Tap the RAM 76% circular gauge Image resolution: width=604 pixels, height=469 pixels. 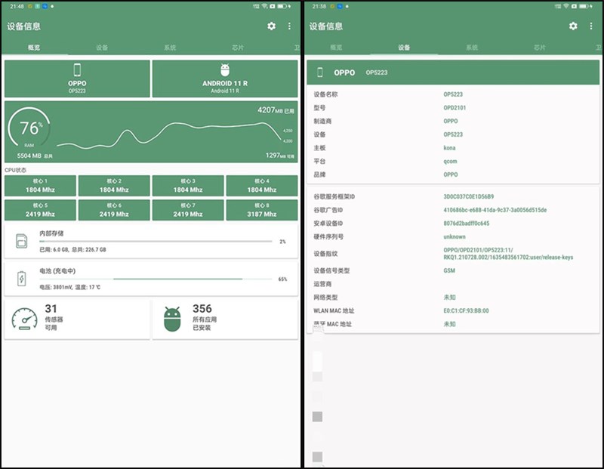pos(29,128)
